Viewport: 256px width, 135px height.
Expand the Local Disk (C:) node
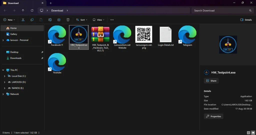4,76
